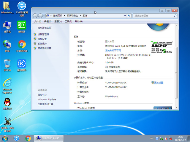This screenshot has height=142, width=190.
Task: Open the 编辑(E) menu
Action: [48, 21]
